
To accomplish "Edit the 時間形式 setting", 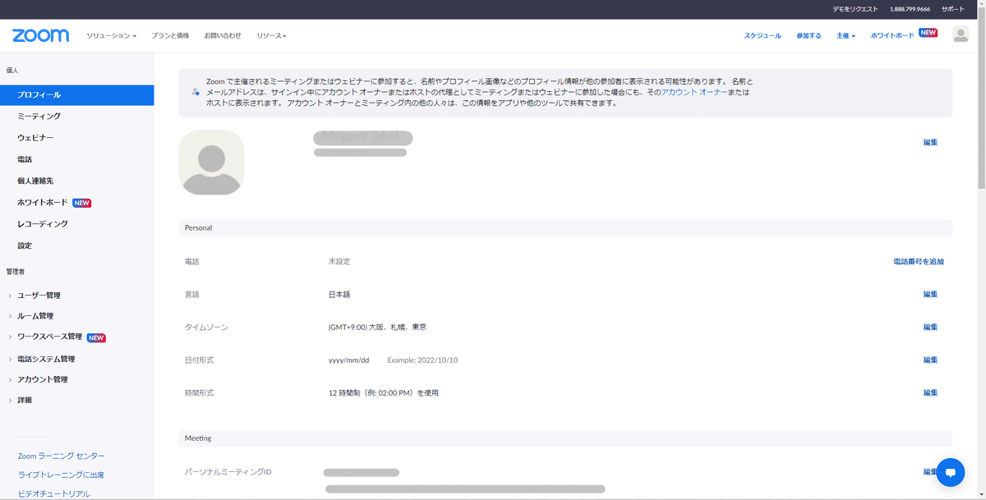I will click(930, 392).
